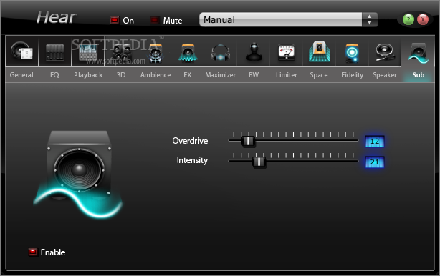440x276 pixels.
Task: Open the Maximizer headphones icon
Action: click(221, 53)
